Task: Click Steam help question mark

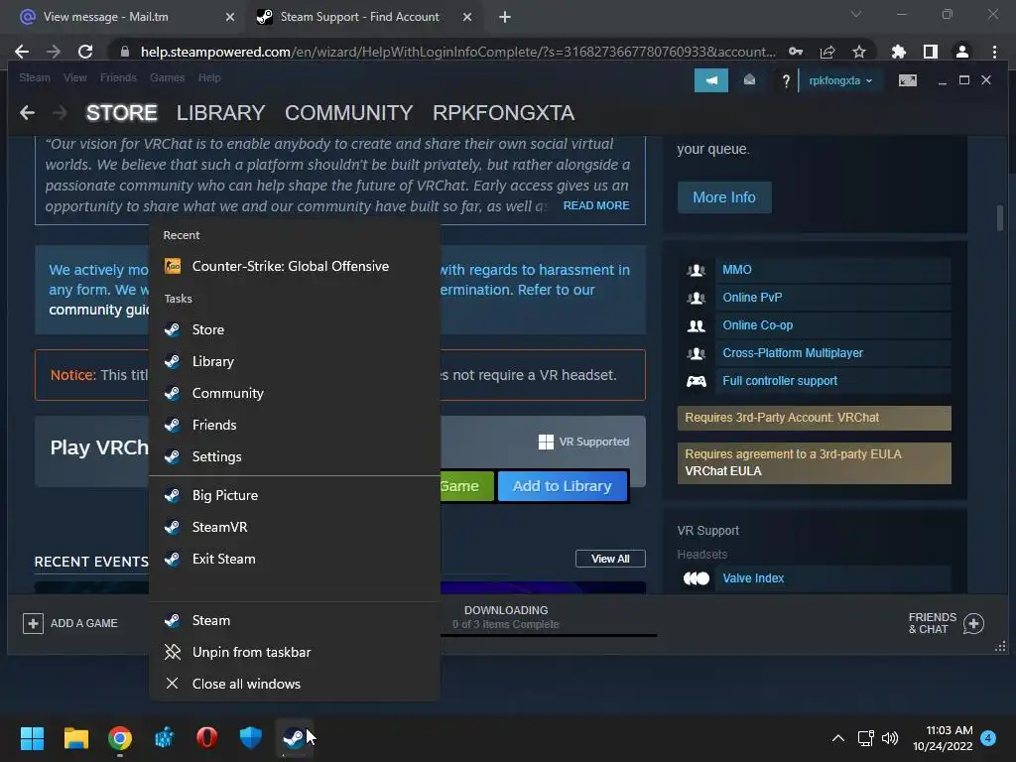Action: tap(786, 81)
